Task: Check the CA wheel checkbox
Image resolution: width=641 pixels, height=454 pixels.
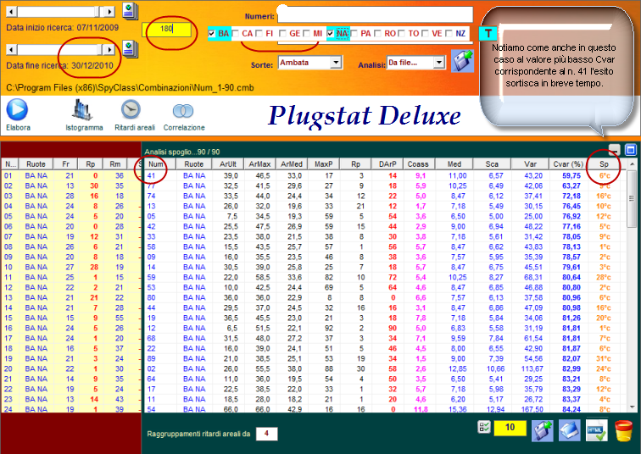Action: coord(236,34)
